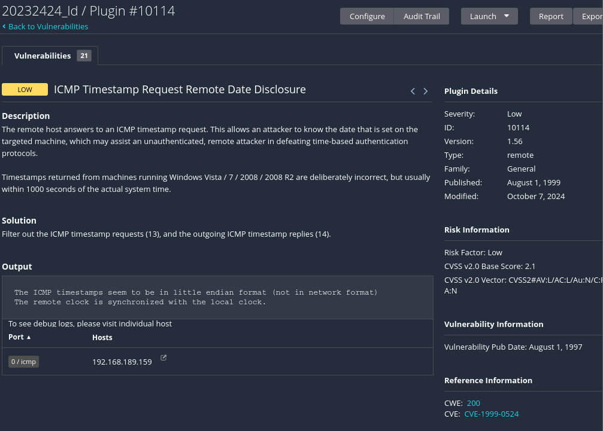Follow Back to Vulnerabilities link
Viewport: 603px width, 431px height.
48,27
